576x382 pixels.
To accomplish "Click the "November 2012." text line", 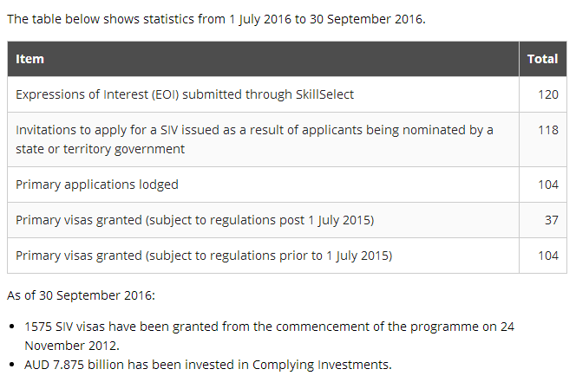I will [71, 344].
